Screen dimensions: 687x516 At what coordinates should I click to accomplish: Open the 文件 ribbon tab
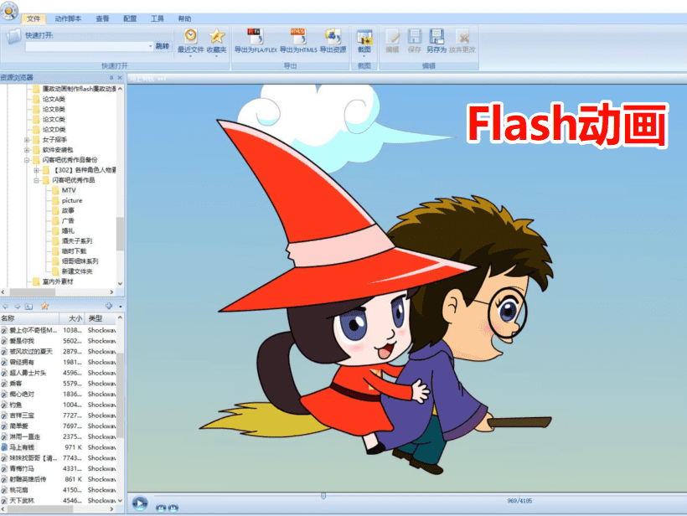[x=34, y=18]
